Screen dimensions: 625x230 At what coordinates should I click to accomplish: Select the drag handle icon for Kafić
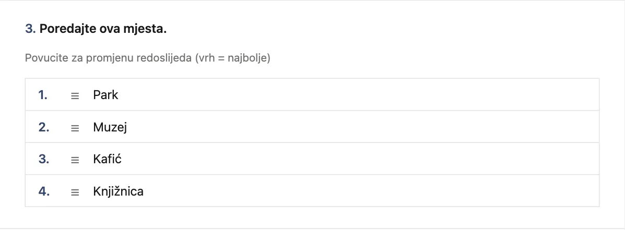[x=75, y=160]
